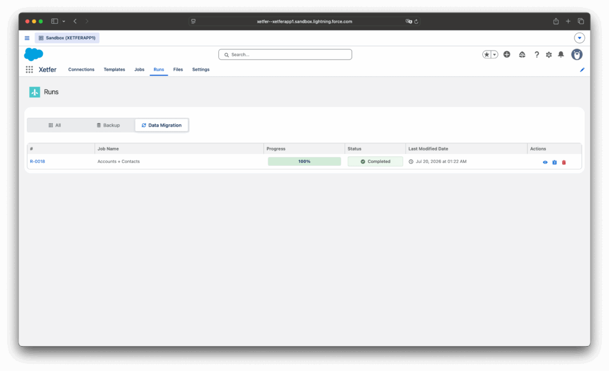Open the sandbox hamburger menu icon

pos(27,38)
